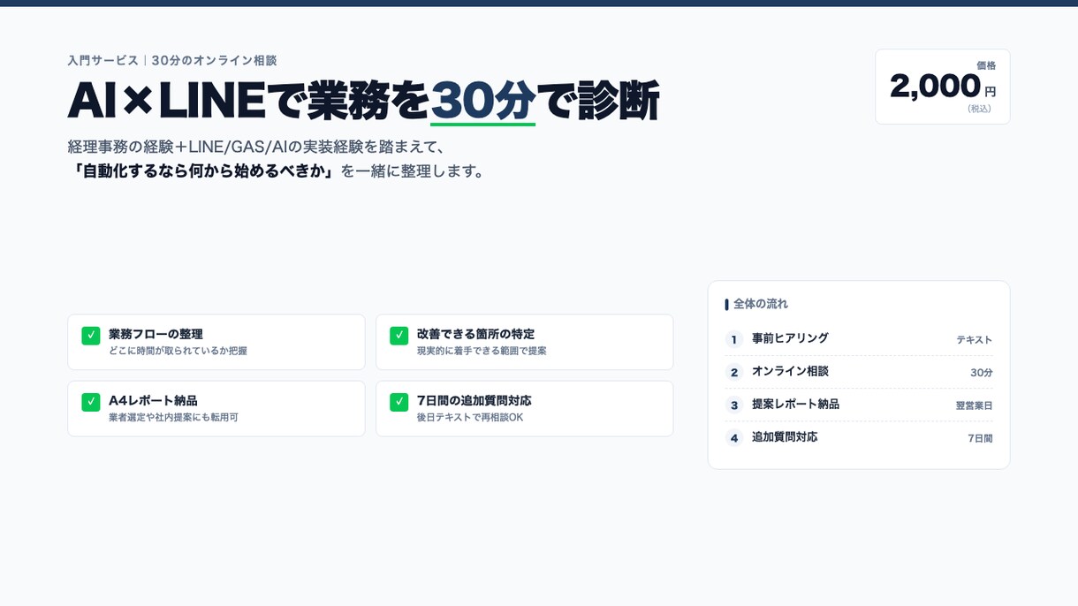Click step number 1 circle for 事前ヒアリング
Image resolution: width=1078 pixels, height=606 pixels.
tap(734, 339)
